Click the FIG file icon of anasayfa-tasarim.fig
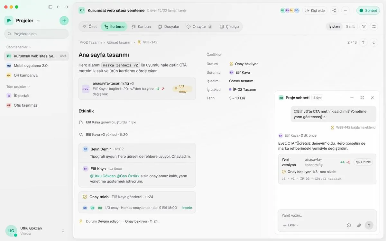The image size is (386, 241). (x=86, y=89)
